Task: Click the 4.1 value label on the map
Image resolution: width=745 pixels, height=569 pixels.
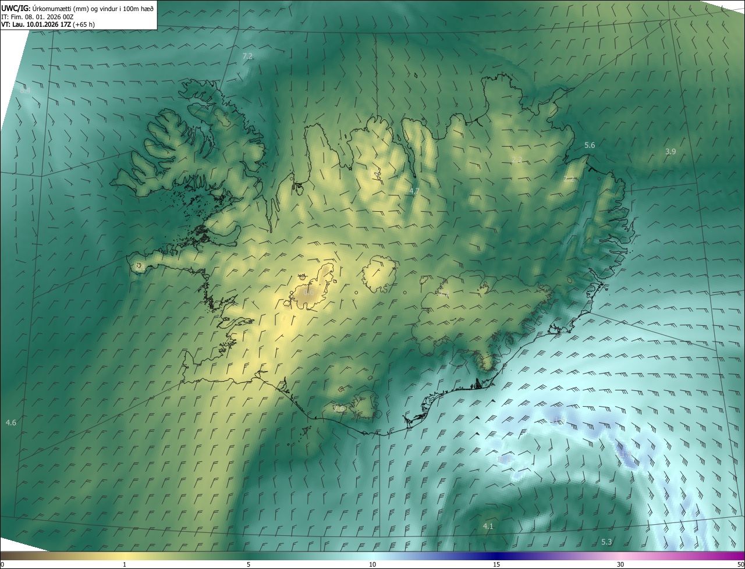Action: point(488,526)
